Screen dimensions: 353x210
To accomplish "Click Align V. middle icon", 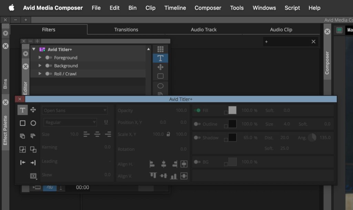I will 163,176.
